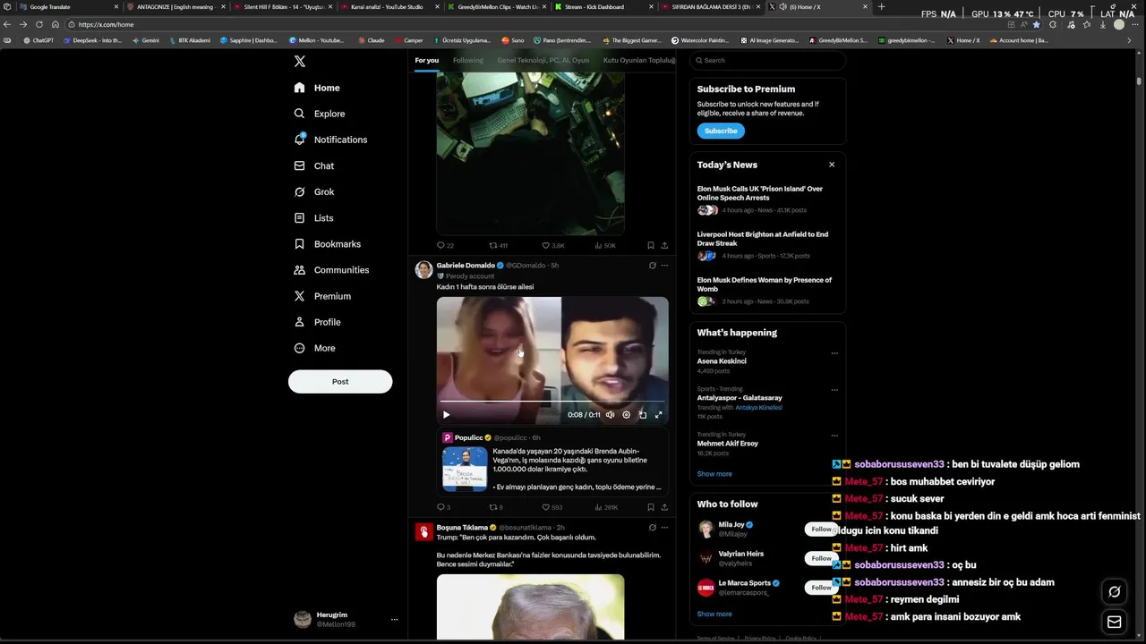The height and width of the screenshot is (644, 1146).
Task: Open more options on Boşuna Tıklama's post
Action: [x=664, y=528]
